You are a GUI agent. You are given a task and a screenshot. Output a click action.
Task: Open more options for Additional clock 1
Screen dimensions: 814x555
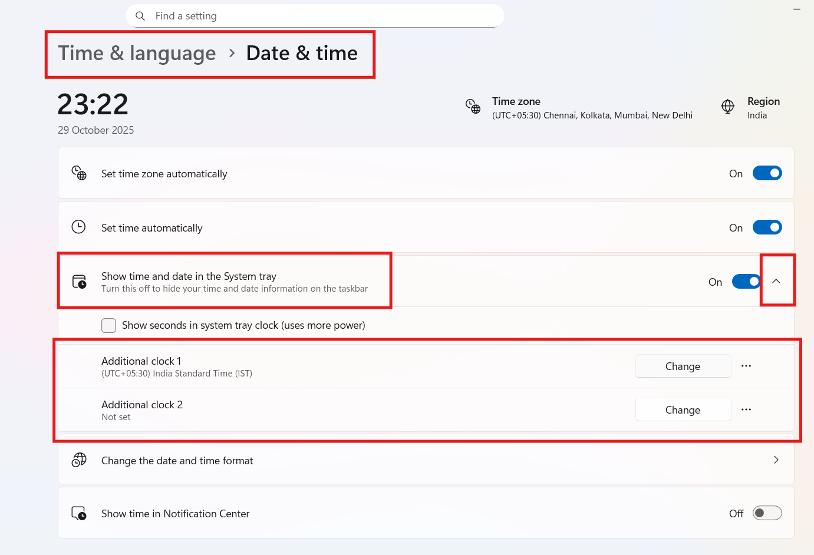(x=746, y=366)
